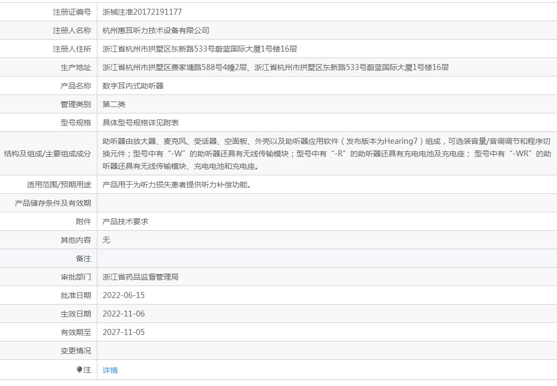Screen dimensions: 557x386
Task: Select registration number 浙械注准20172191177
Action: (x=142, y=12)
